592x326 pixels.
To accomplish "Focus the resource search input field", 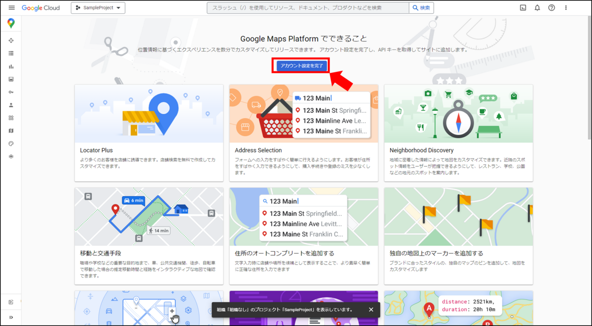I will (308, 8).
